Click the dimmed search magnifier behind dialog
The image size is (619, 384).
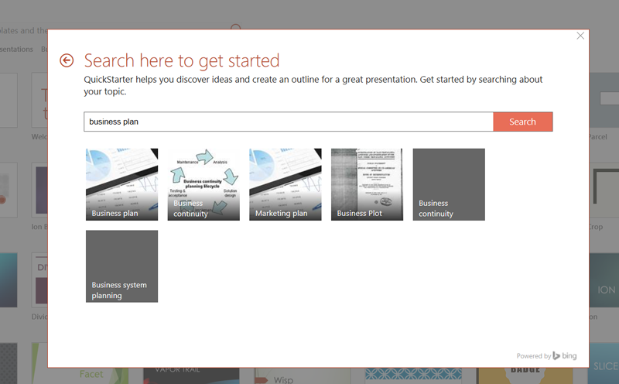(236, 27)
